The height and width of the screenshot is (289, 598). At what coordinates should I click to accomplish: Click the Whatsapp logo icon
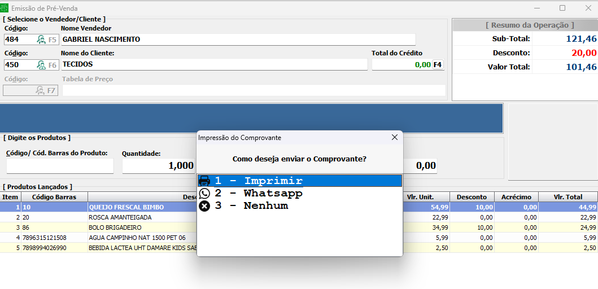(x=204, y=194)
